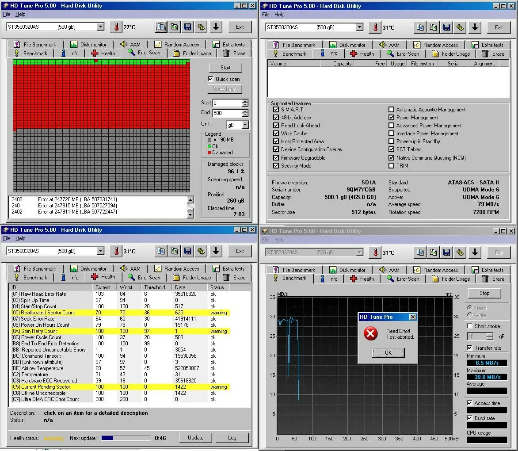Click the Log button in Health window
The image size is (518, 451).
pos(232,437)
